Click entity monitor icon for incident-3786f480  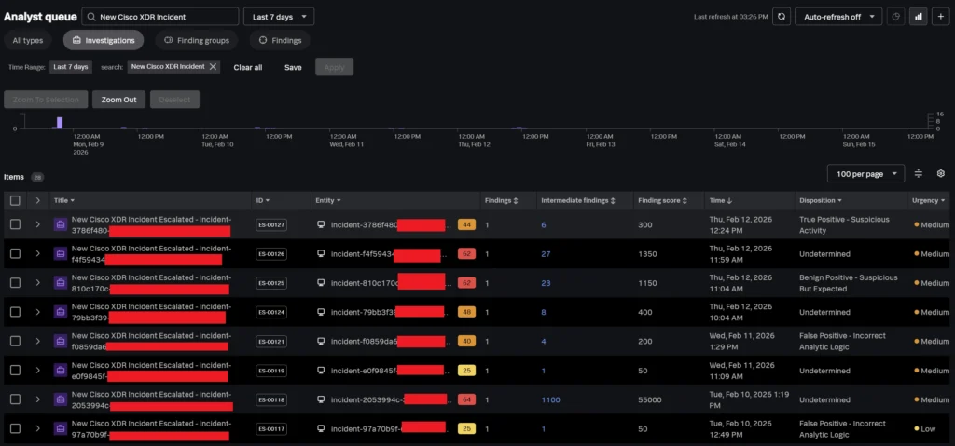321,224
